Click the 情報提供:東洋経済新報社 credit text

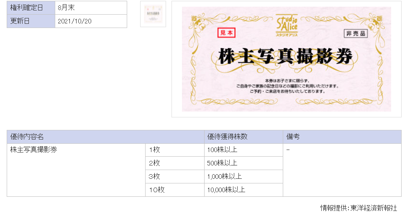[x=358, y=208]
